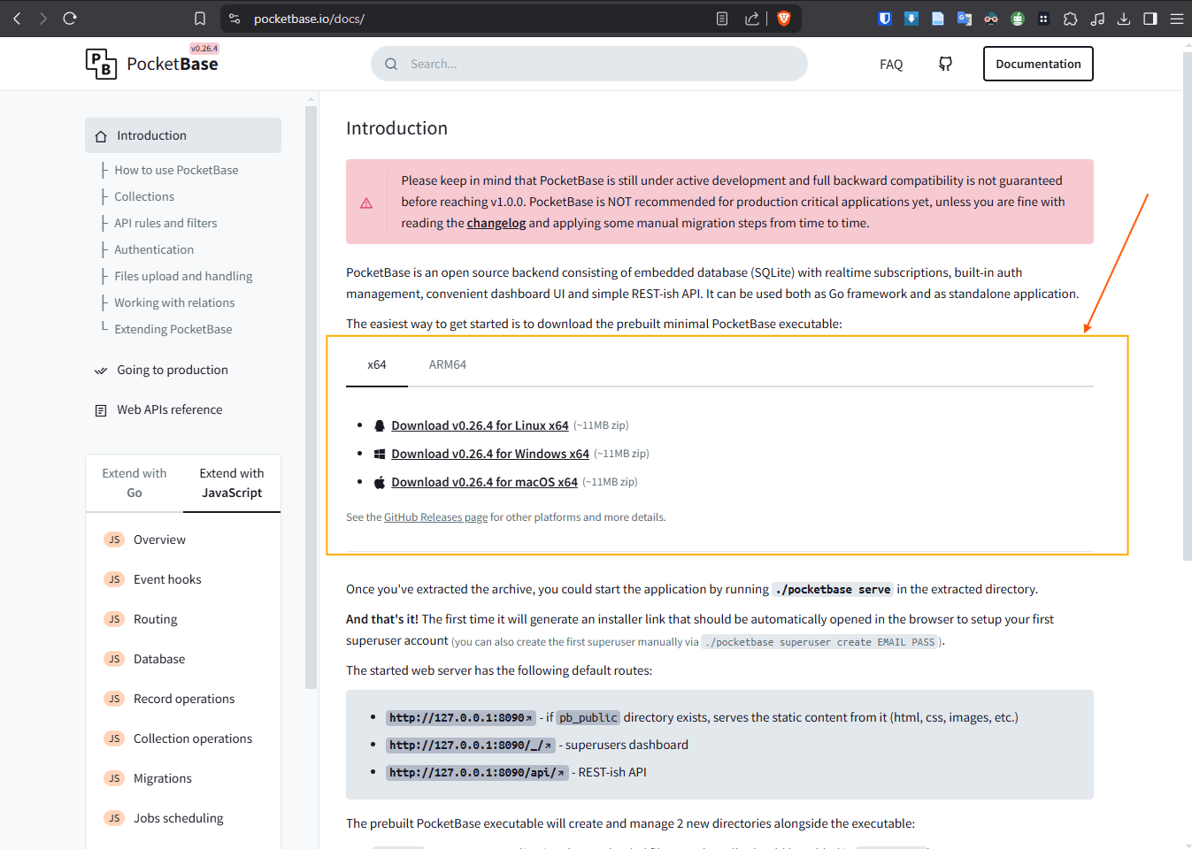Open the site settings icon beside the URL
Screen dimensions: 1192x849
(235, 19)
